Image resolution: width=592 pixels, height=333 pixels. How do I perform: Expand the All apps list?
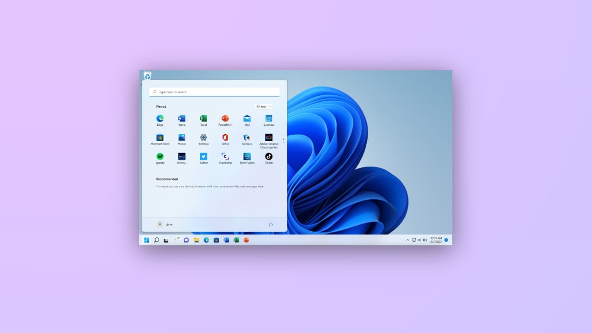[x=264, y=106]
